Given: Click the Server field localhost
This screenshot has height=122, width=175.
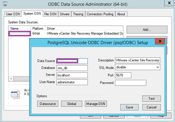Looking at the screenshot, I should pos(72,75).
